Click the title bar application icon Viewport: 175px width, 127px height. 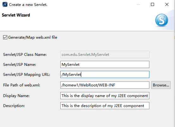5,4
